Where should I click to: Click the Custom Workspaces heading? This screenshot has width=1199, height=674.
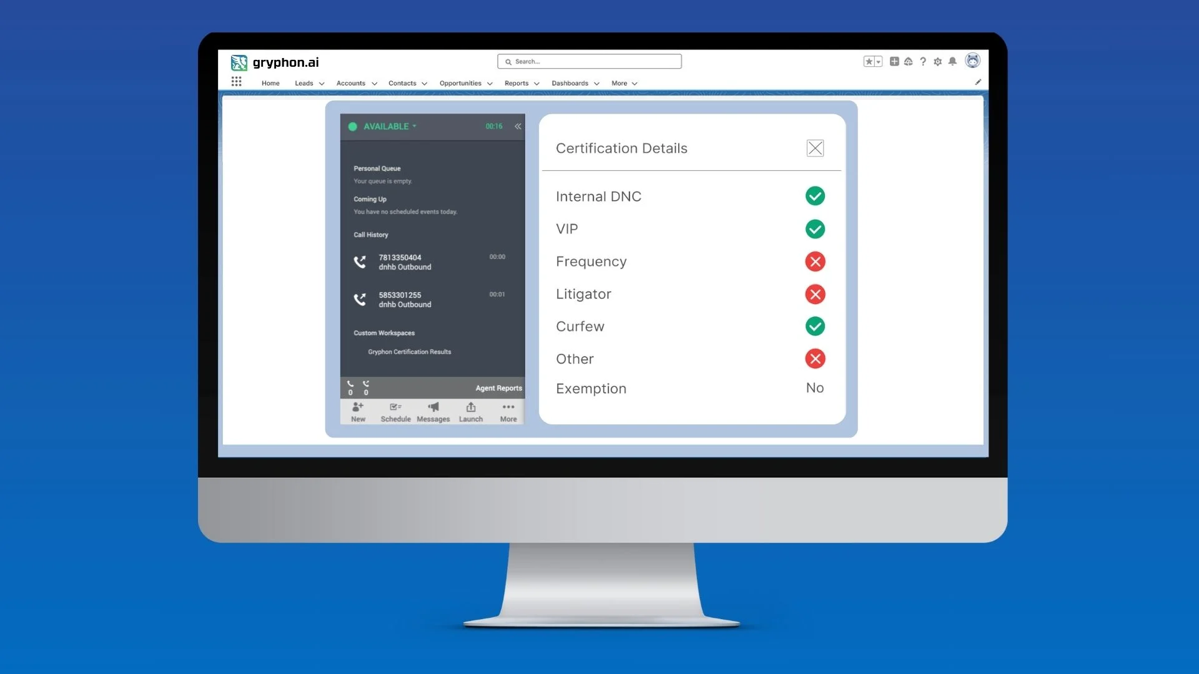click(384, 333)
